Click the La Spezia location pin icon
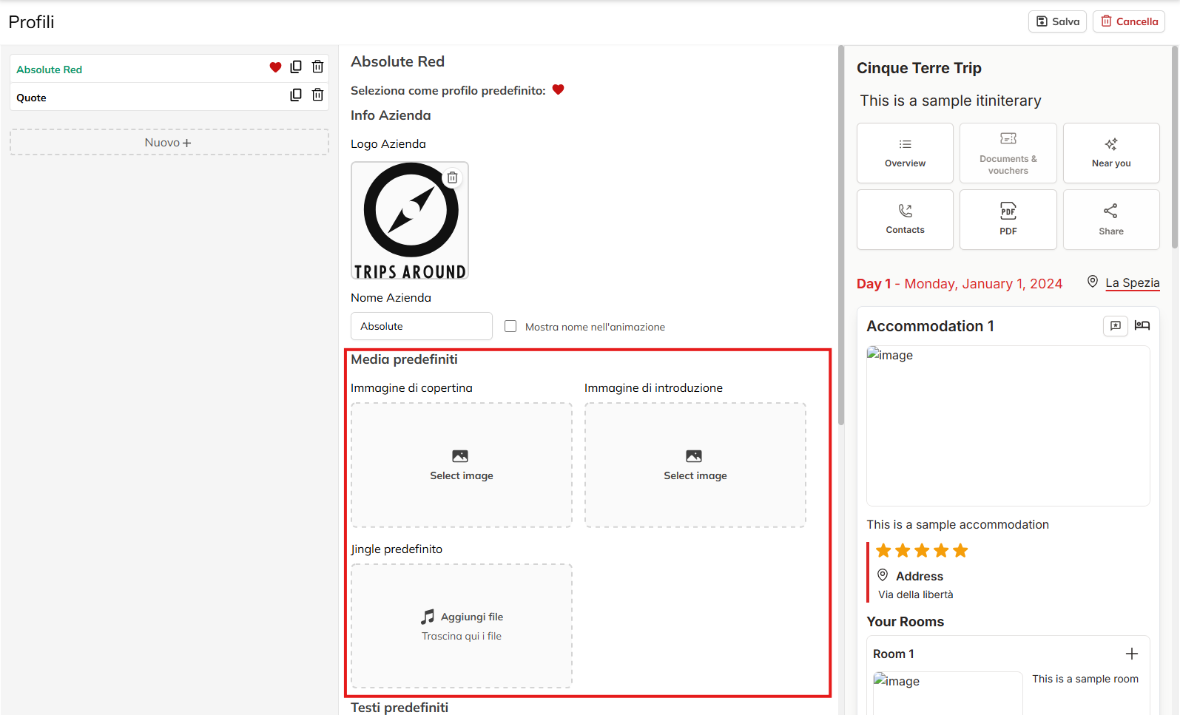The width and height of the screenshot is (1180, 715). 1093,282
